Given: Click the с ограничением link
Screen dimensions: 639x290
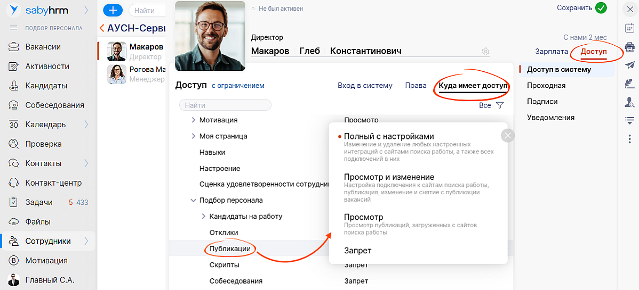Looking at the screenshot, I should click(238, 86).
